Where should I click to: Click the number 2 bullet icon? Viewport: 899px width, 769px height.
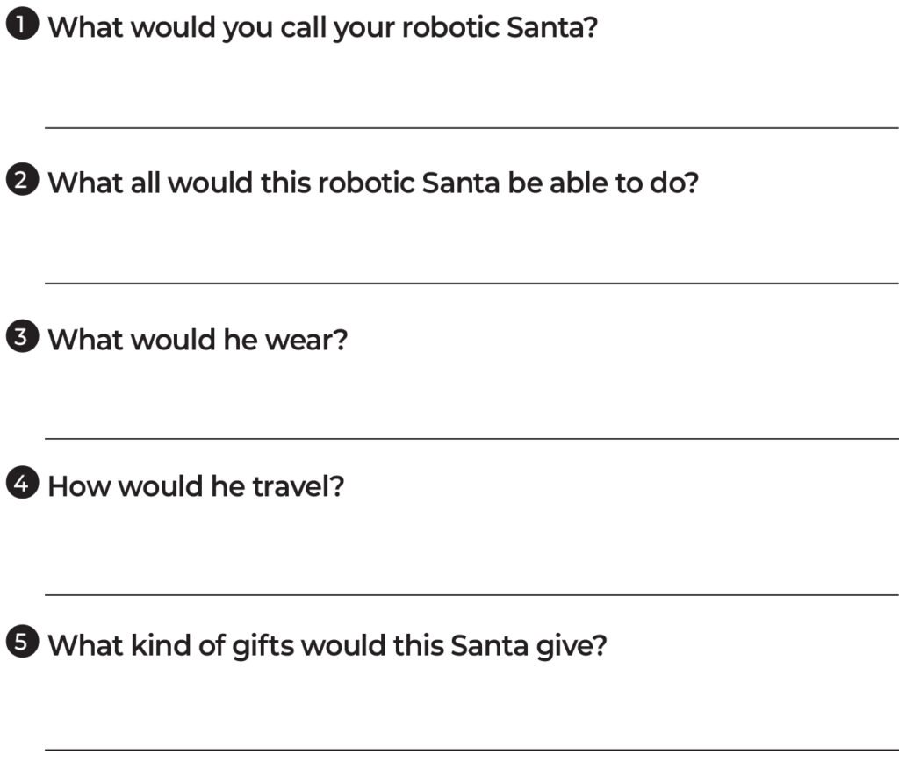(21, 182)
